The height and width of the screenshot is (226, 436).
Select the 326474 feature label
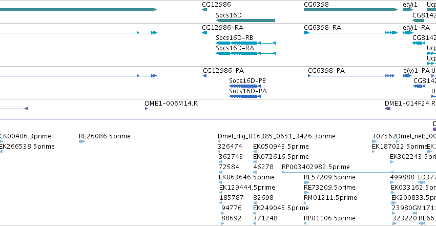pyautogui.click(x=230, y=147)
